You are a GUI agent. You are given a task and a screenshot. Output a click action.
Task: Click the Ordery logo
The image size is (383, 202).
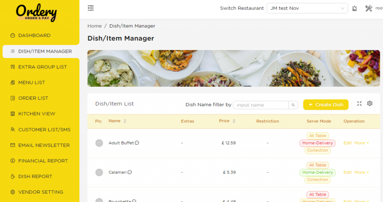(x=36, y=12)
